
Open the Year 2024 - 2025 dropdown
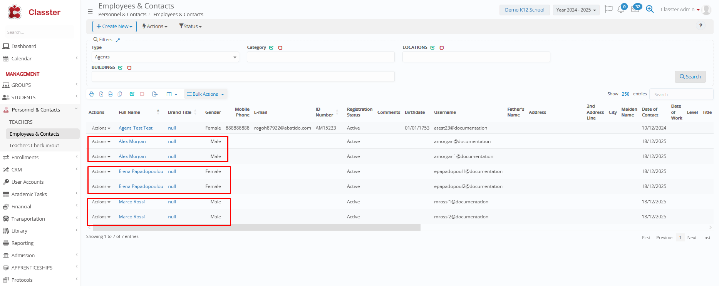[x=576, y=10]
